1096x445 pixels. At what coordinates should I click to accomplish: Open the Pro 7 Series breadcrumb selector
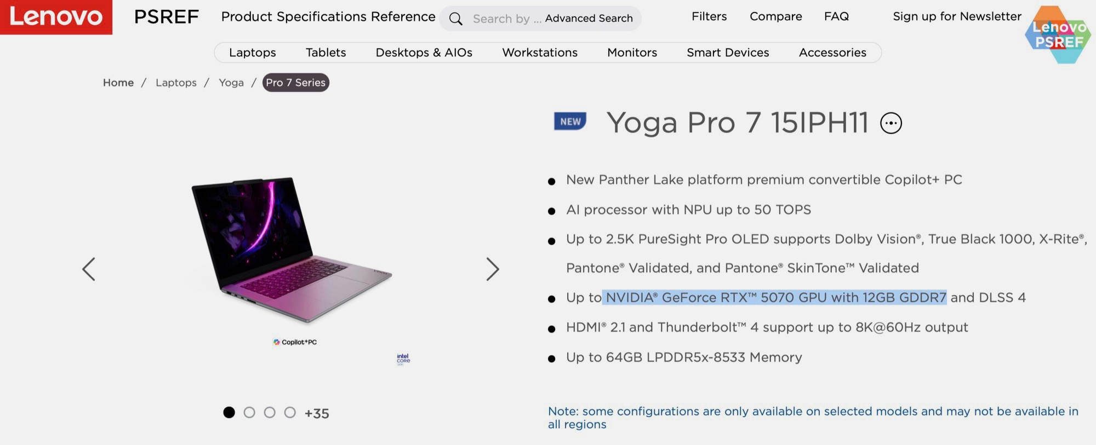pos(295,83)
